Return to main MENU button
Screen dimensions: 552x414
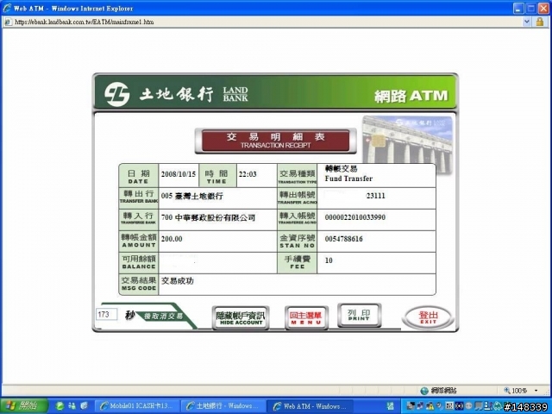pos(306,318)
